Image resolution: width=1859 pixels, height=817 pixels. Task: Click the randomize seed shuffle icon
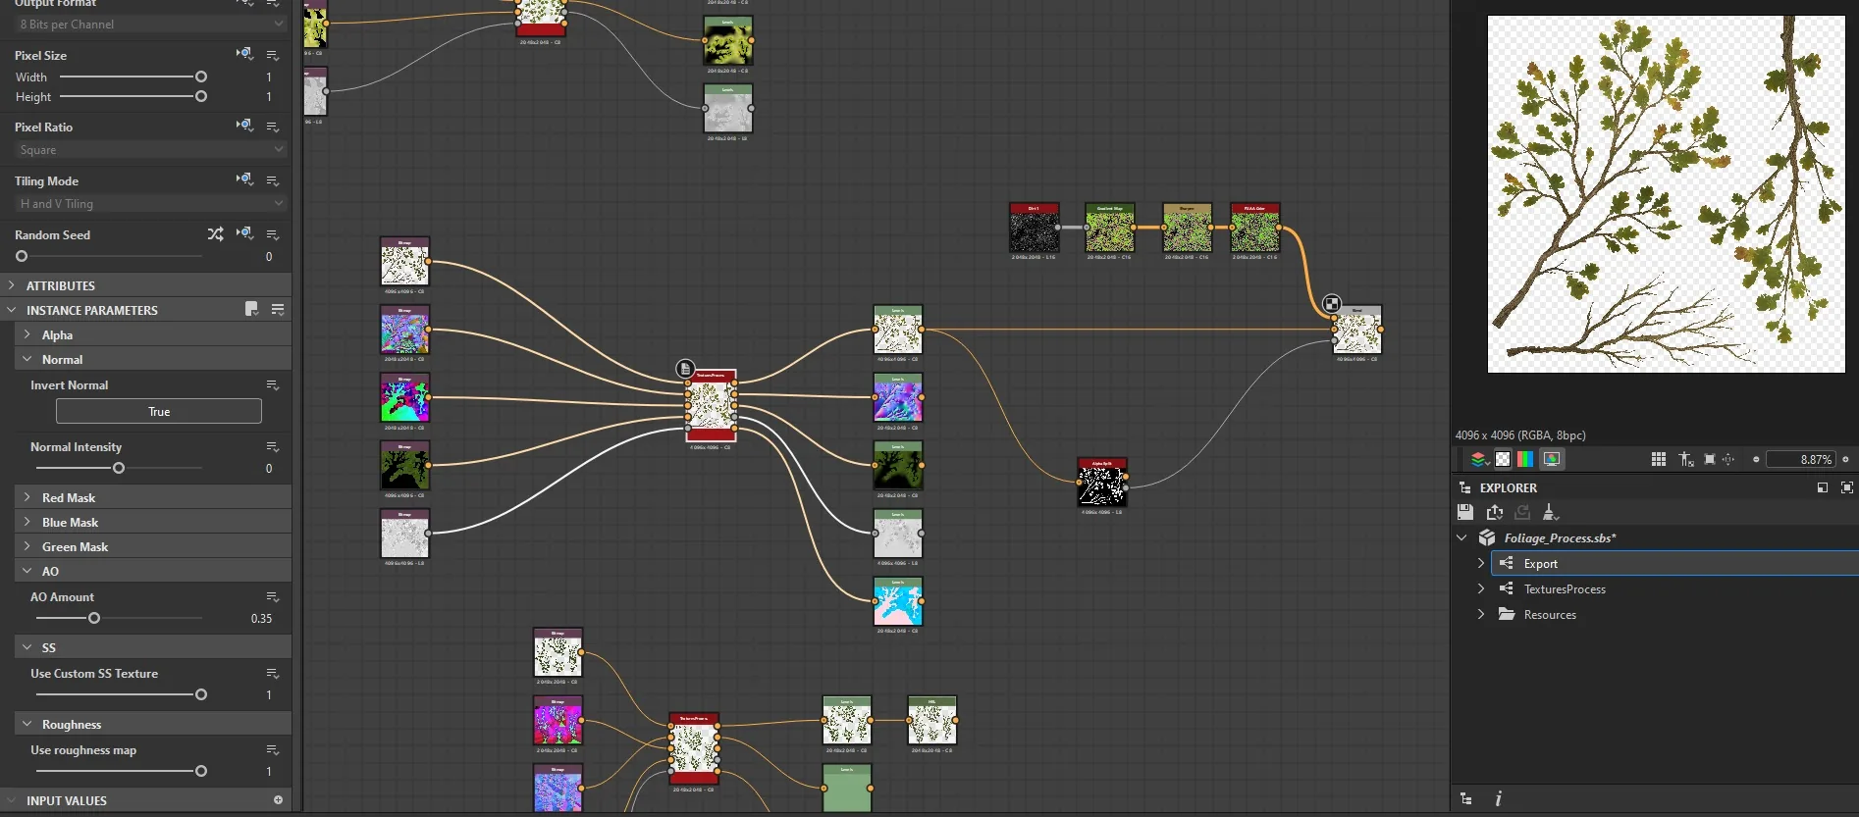coord(216,234)
